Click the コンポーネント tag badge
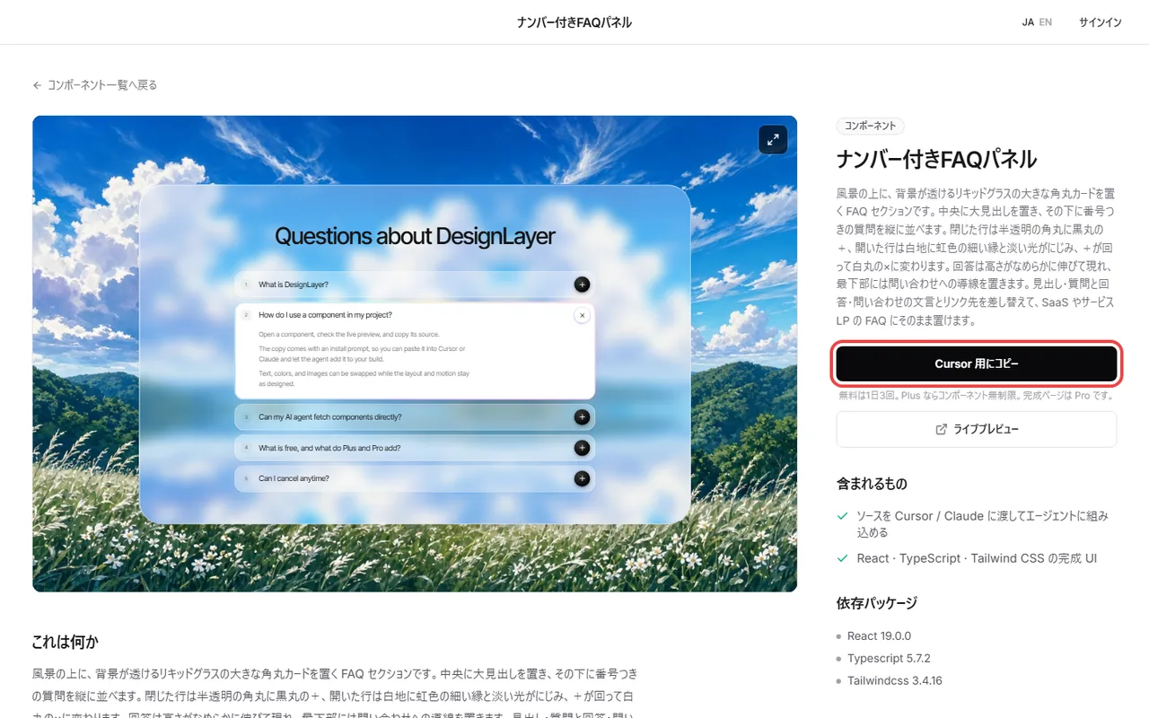This screenshot has width=1149, height=718. coord(870,127)
